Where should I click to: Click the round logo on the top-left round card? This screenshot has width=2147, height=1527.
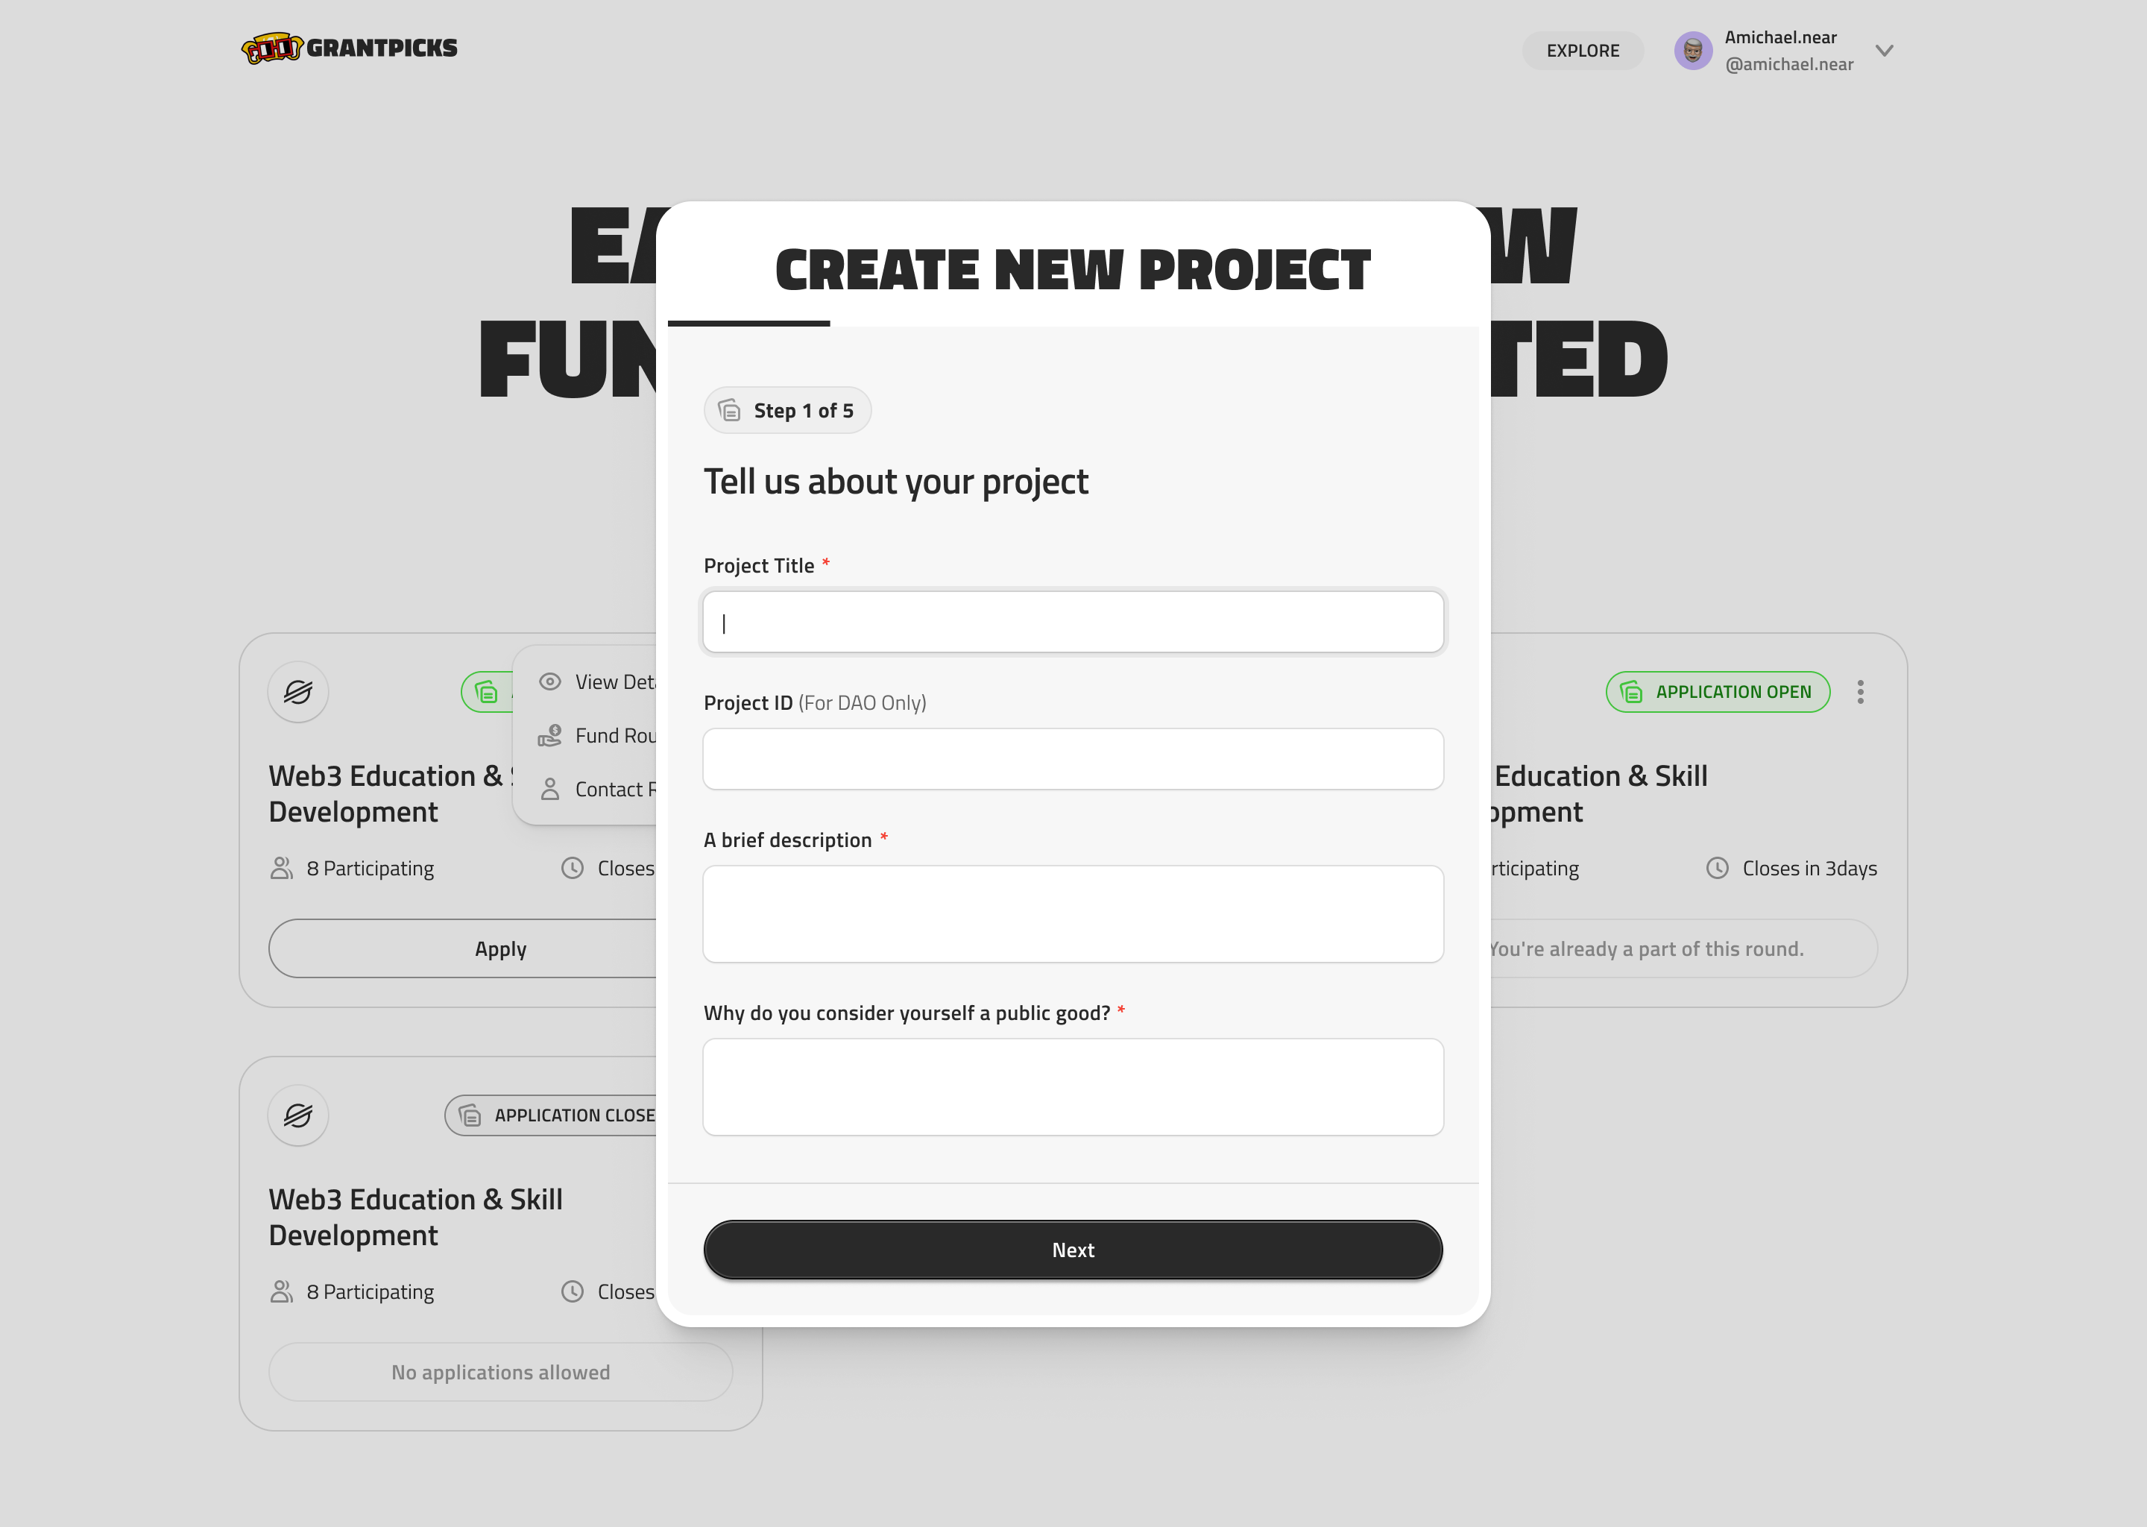[x=297, y=692]
